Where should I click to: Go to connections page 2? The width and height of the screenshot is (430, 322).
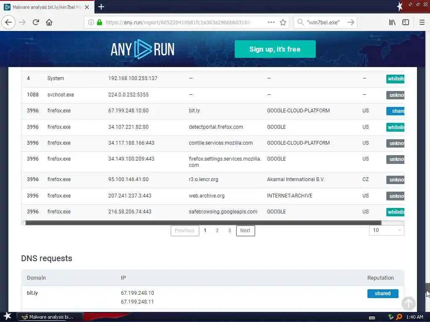(x=217, y=231)
